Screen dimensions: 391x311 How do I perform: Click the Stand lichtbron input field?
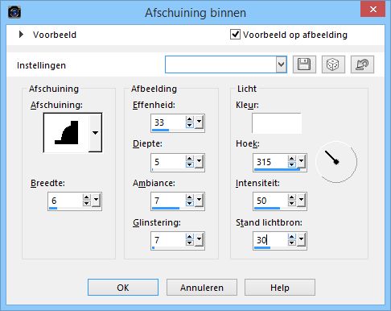point(270,240)
